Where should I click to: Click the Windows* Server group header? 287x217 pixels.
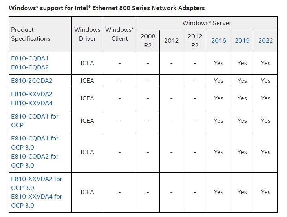207,23
